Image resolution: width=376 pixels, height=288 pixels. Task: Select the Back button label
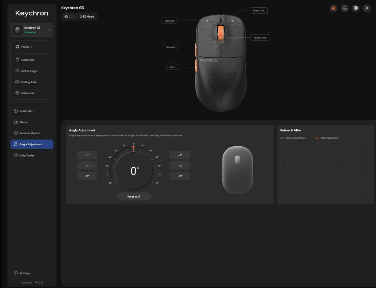click(173, 67)
